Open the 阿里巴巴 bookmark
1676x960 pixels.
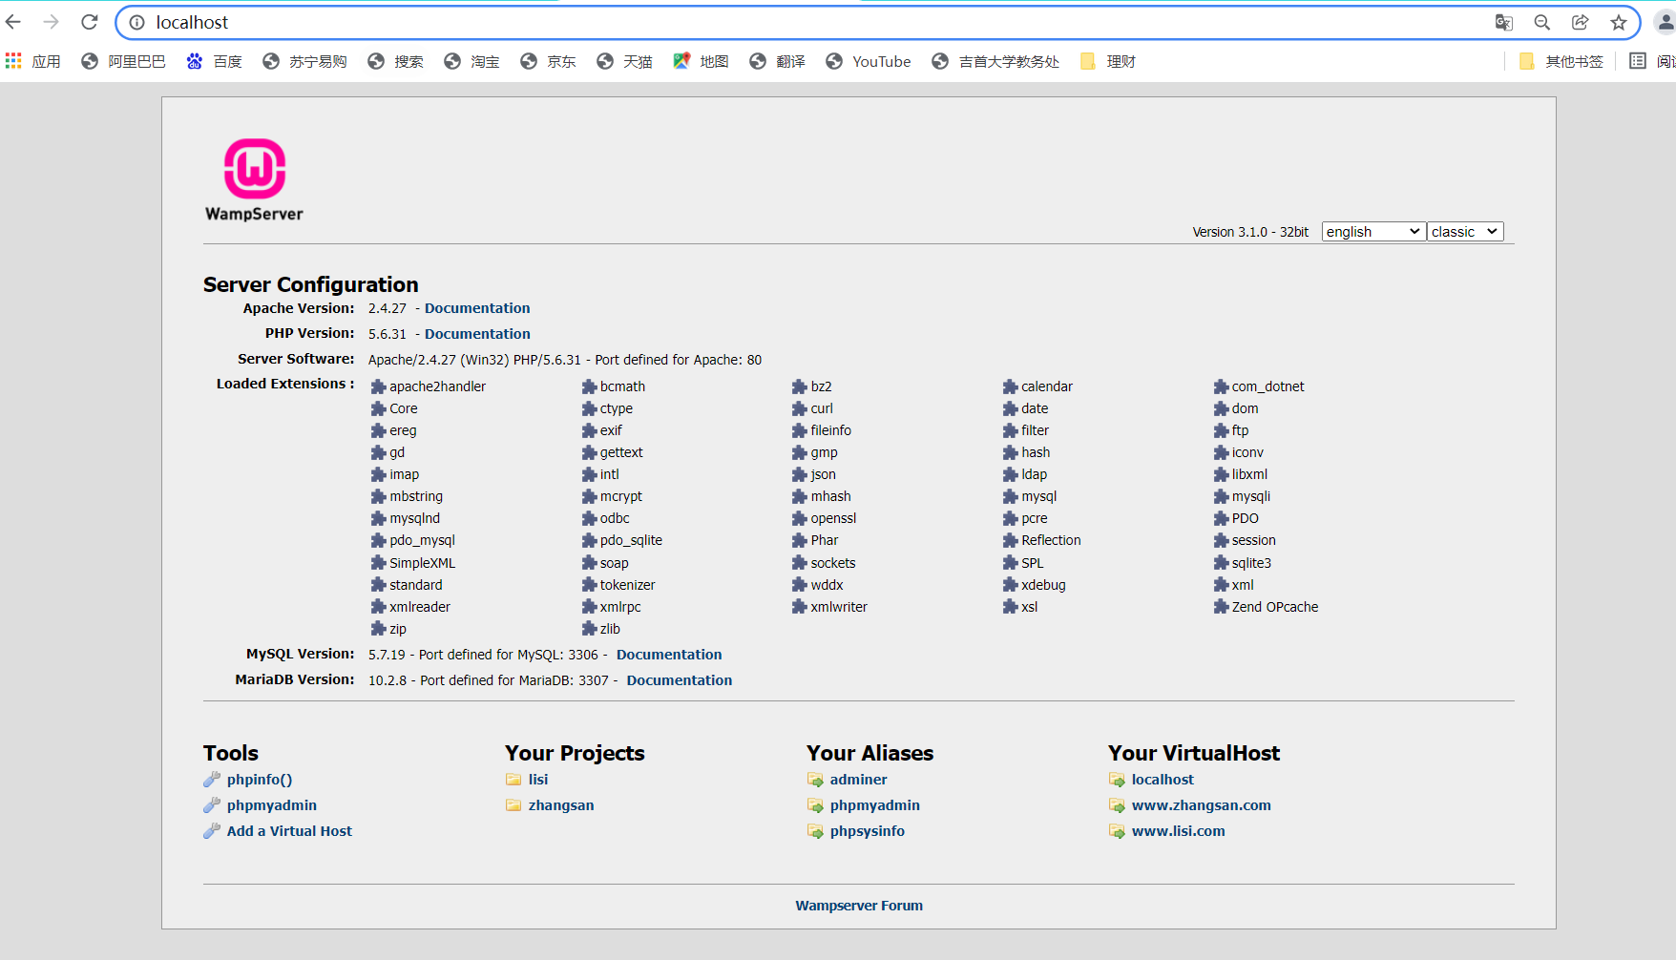point(124,61)
